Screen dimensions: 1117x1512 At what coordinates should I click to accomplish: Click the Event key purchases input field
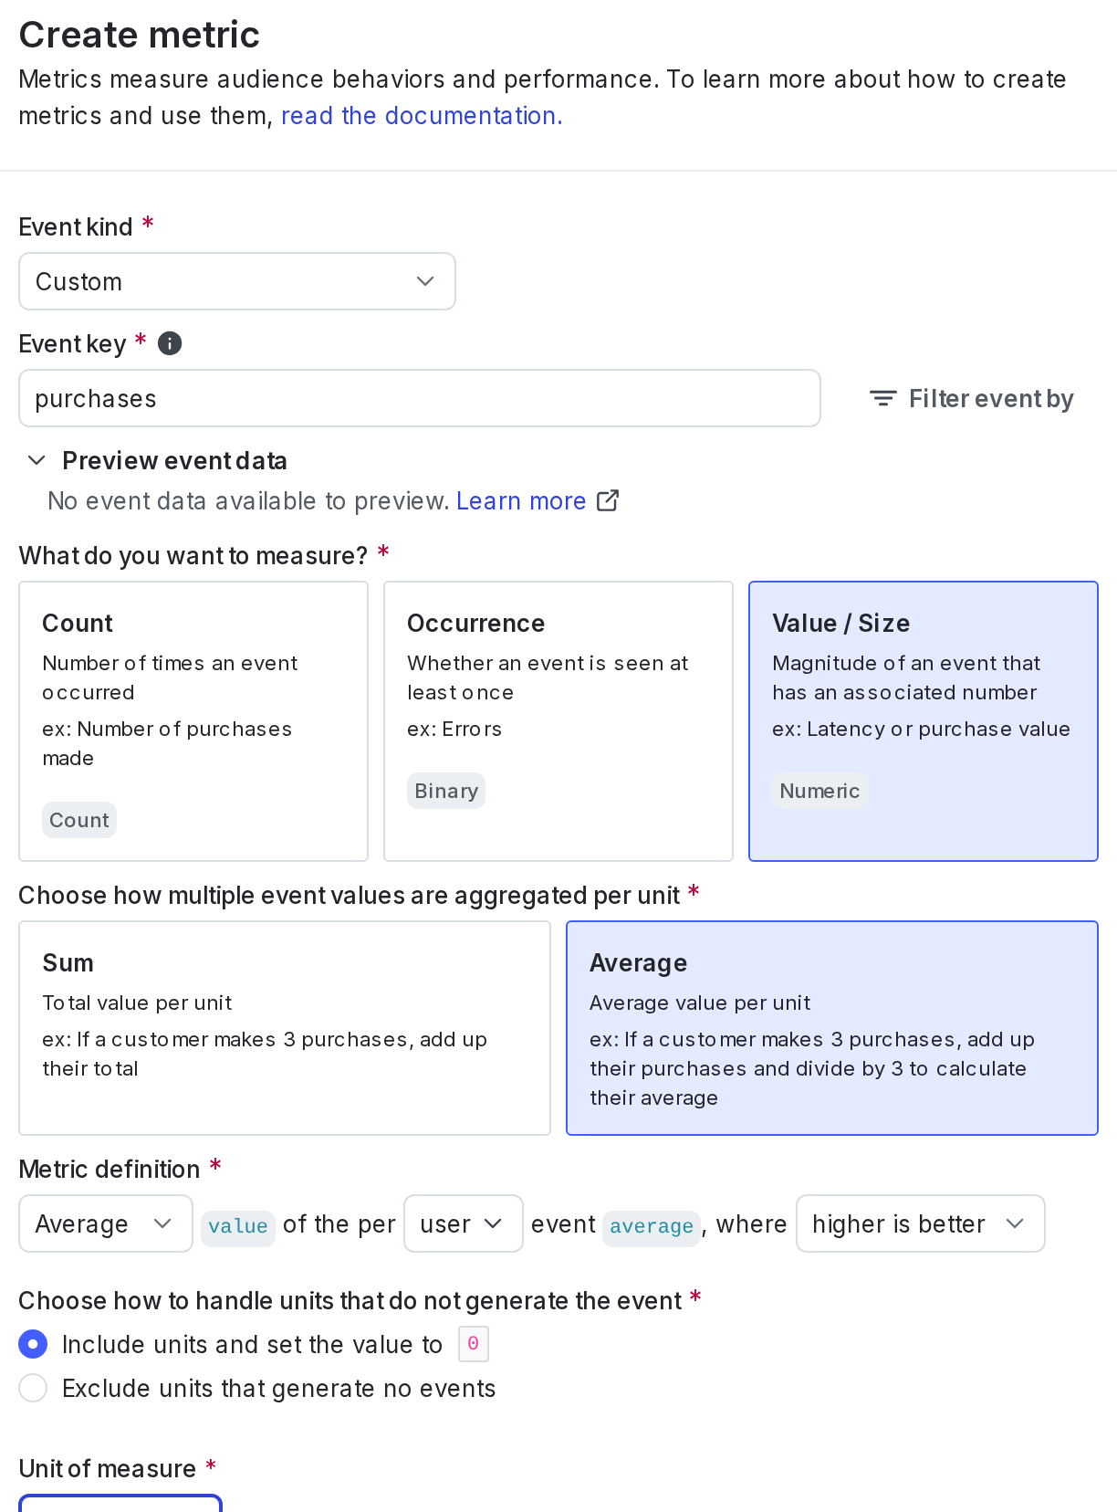420,398
